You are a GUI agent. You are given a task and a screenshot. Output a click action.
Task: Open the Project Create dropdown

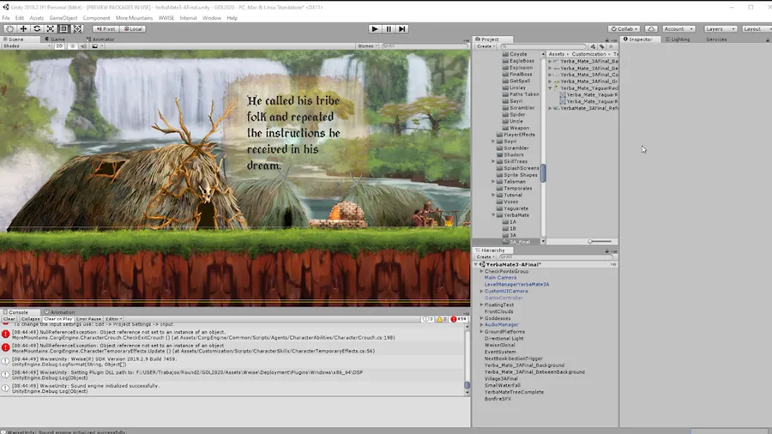coord(486,46)
